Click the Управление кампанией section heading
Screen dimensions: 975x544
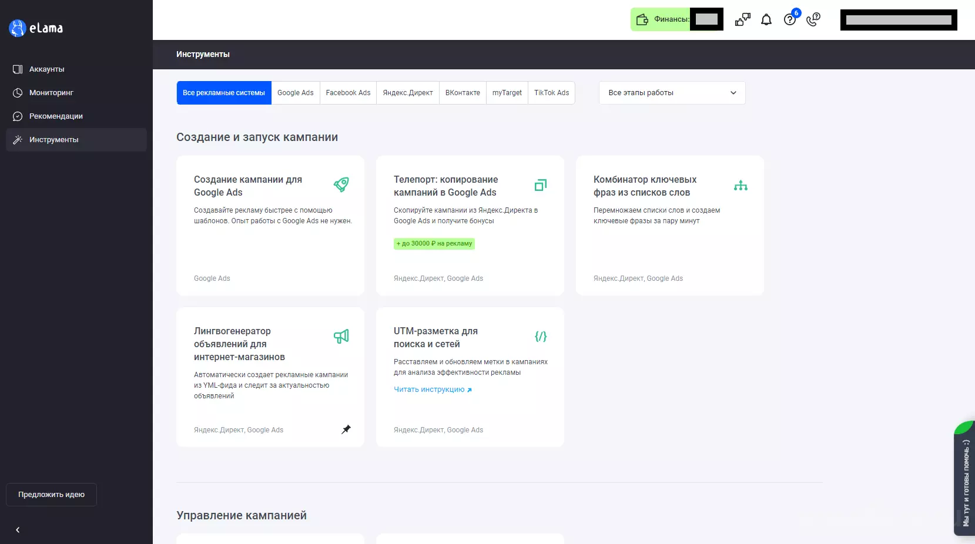(242, 515)
